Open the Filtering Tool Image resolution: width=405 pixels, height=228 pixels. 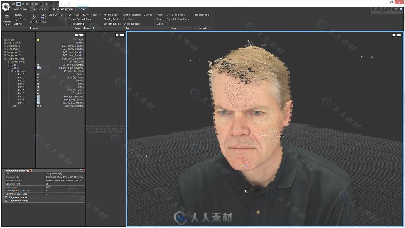click(x=111, y=15)
